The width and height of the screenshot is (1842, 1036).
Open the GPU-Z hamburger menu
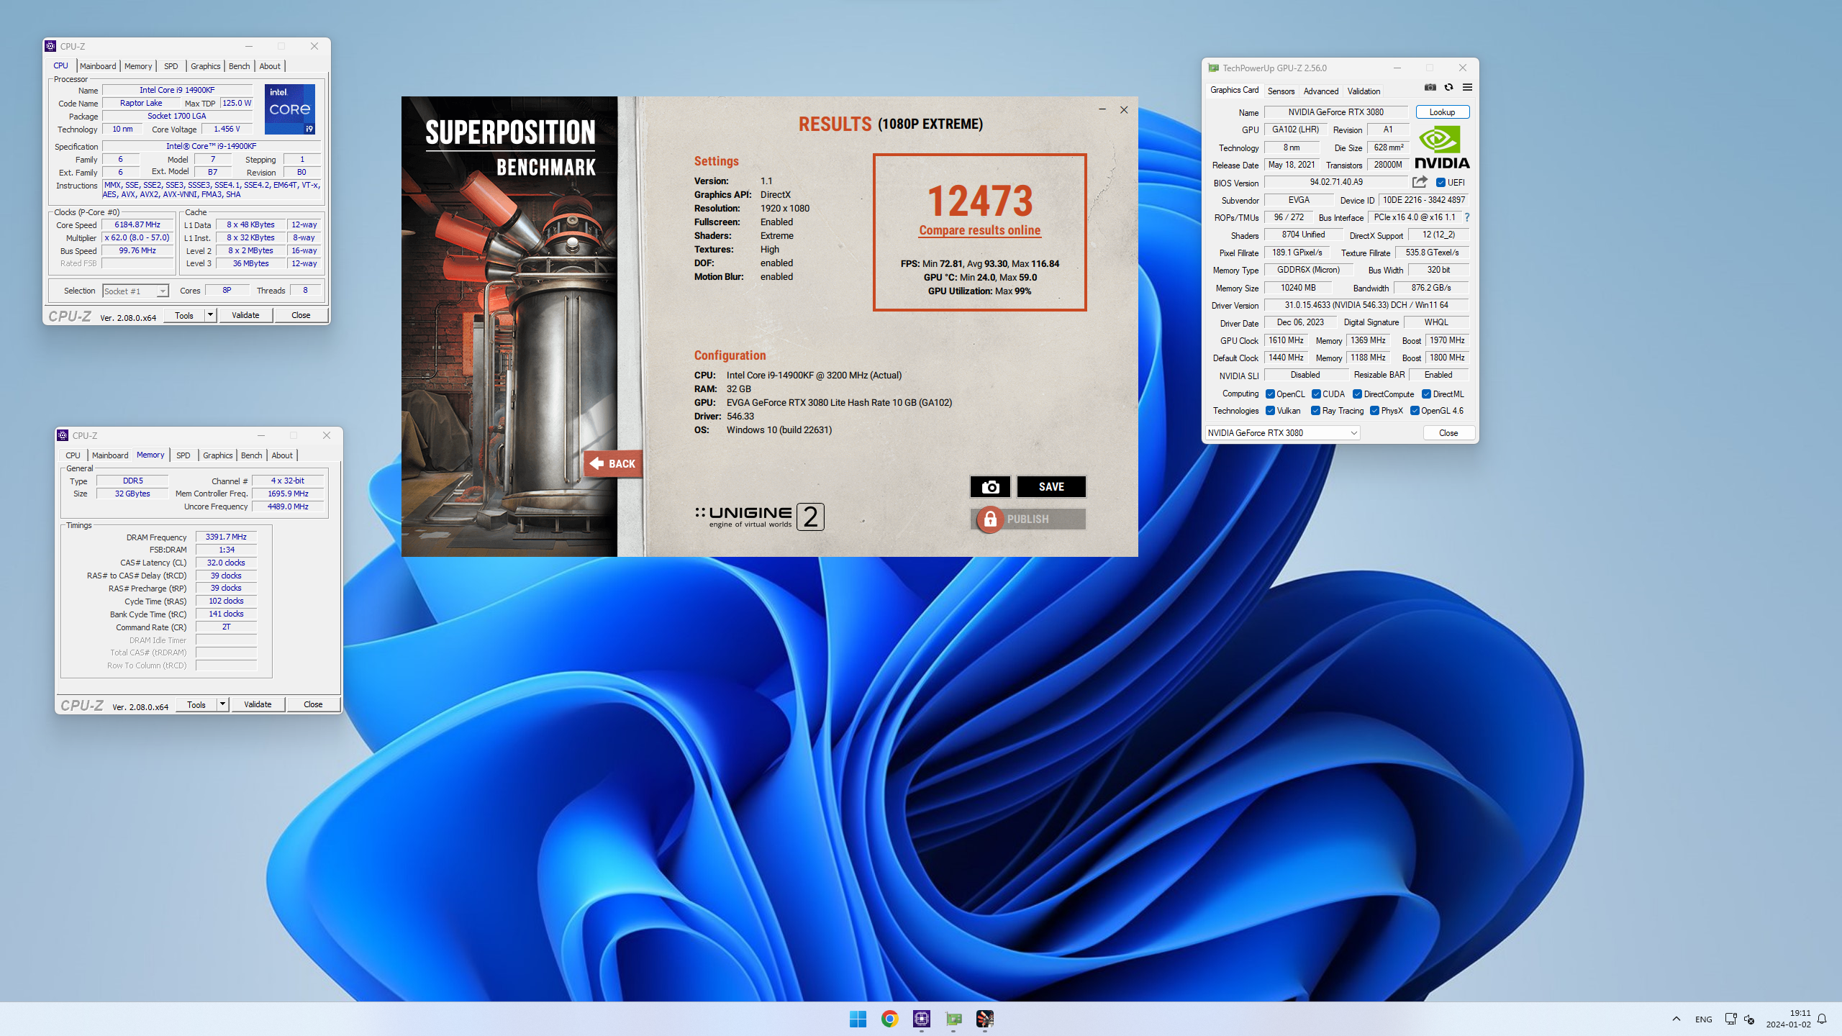(1467, 87)
